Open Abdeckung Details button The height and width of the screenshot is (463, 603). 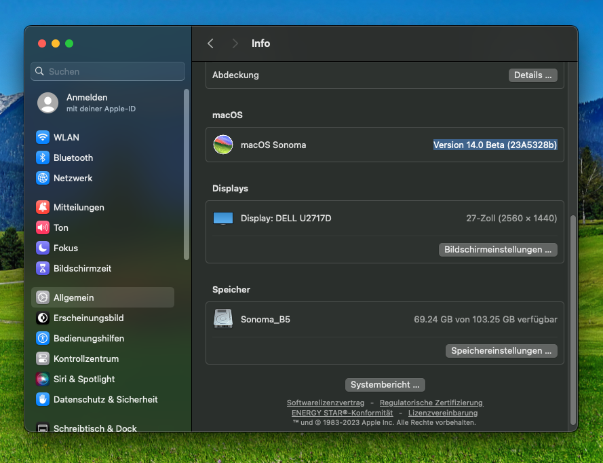(532, 75)
